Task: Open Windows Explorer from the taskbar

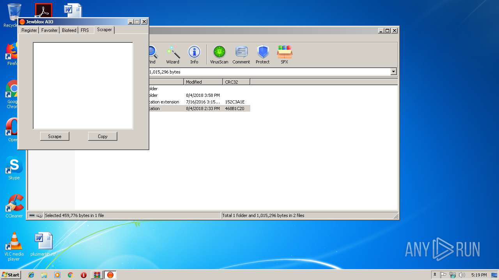Action: 44,275
